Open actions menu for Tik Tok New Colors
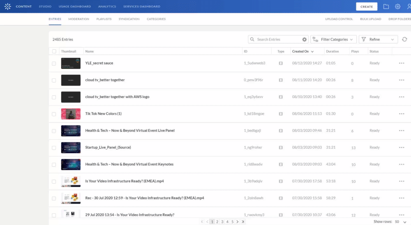 pos(401,114)
